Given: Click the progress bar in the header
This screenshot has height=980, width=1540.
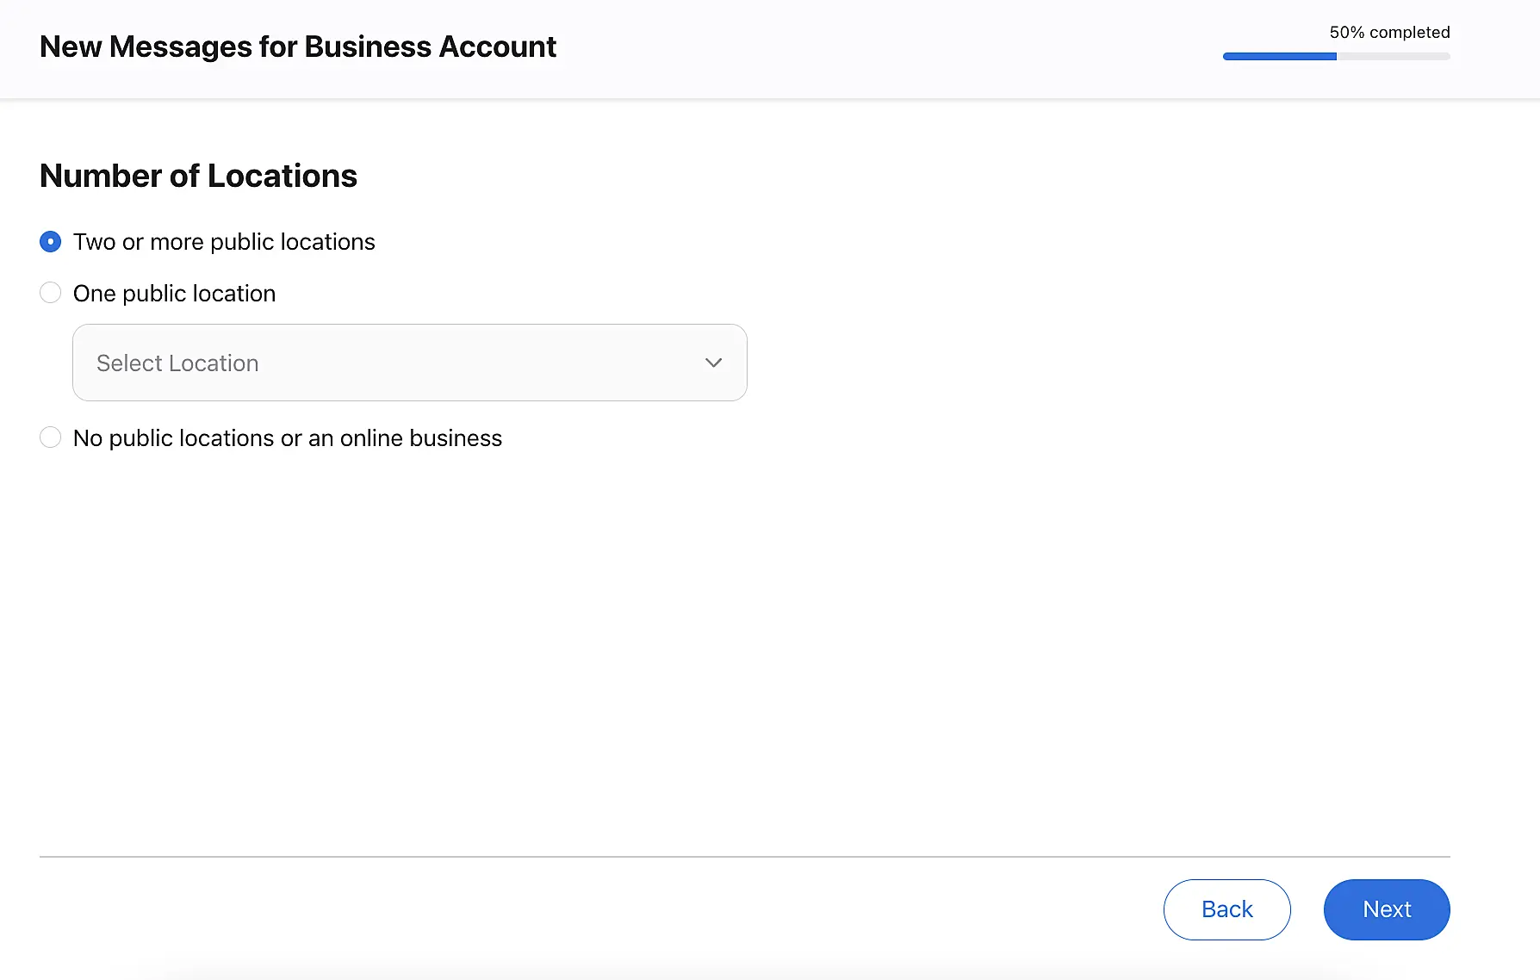Looking at the screenshot, I should pos(1336,57).
